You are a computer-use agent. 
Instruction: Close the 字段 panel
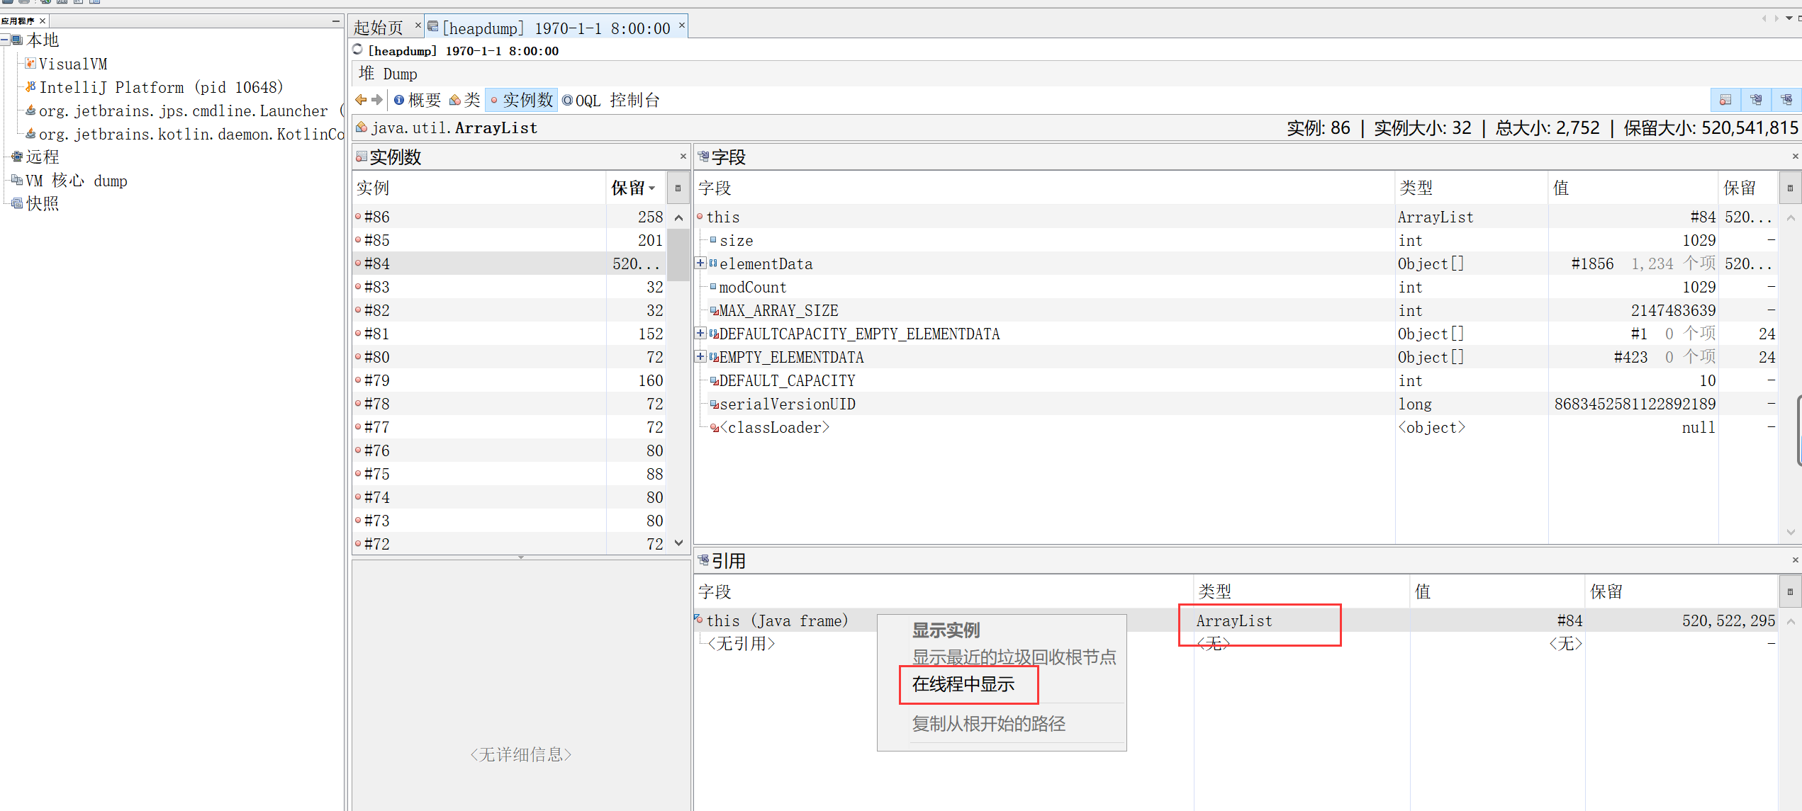click(1796, 156)
